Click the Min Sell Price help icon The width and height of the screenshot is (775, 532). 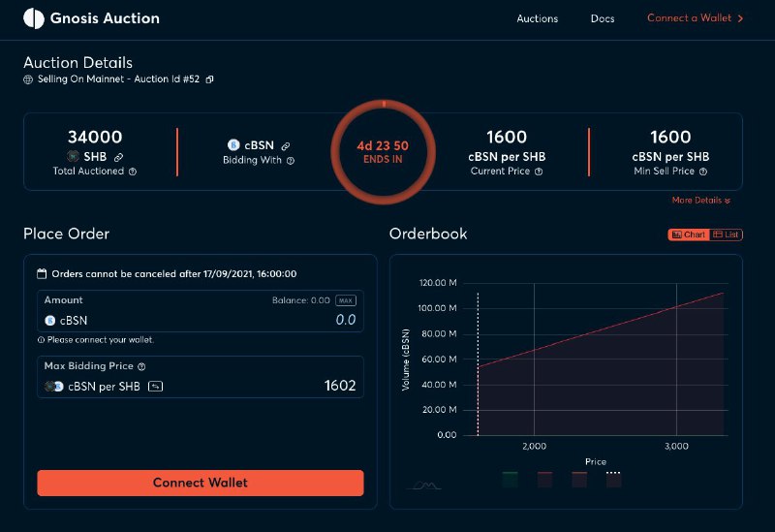703,172
